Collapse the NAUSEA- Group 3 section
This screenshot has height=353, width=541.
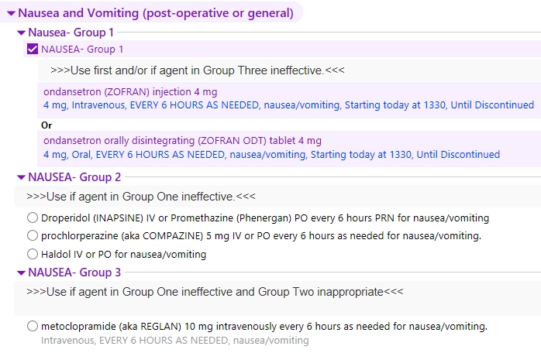pyautogui.click(x=21, y=272)
